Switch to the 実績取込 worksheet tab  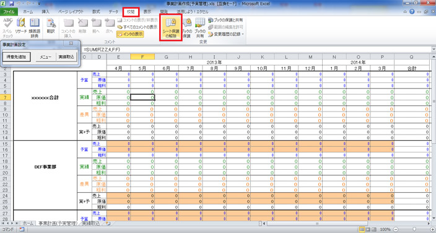coord(90,224)
